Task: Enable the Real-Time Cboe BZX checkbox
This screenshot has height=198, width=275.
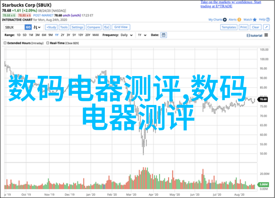Action: coord(48,43)
